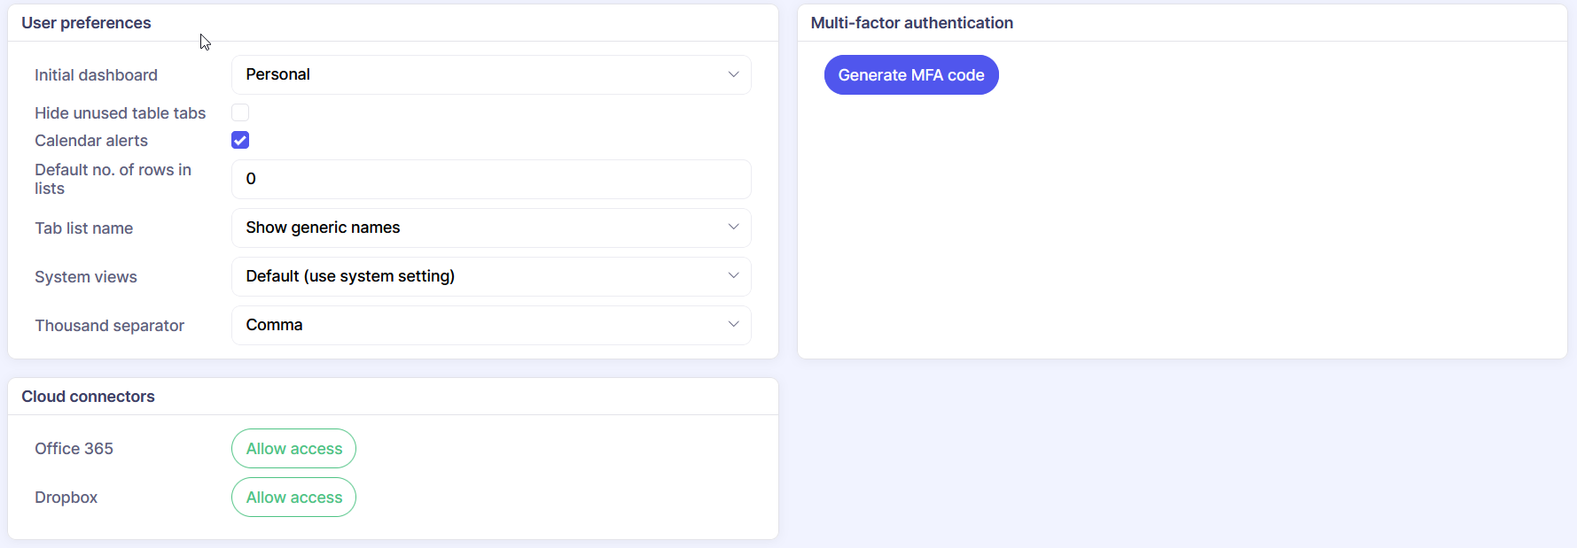Click the Thousand separator label text
Image resolution: width=1577 pixels, height=548 pixels.
click(109, 326)
